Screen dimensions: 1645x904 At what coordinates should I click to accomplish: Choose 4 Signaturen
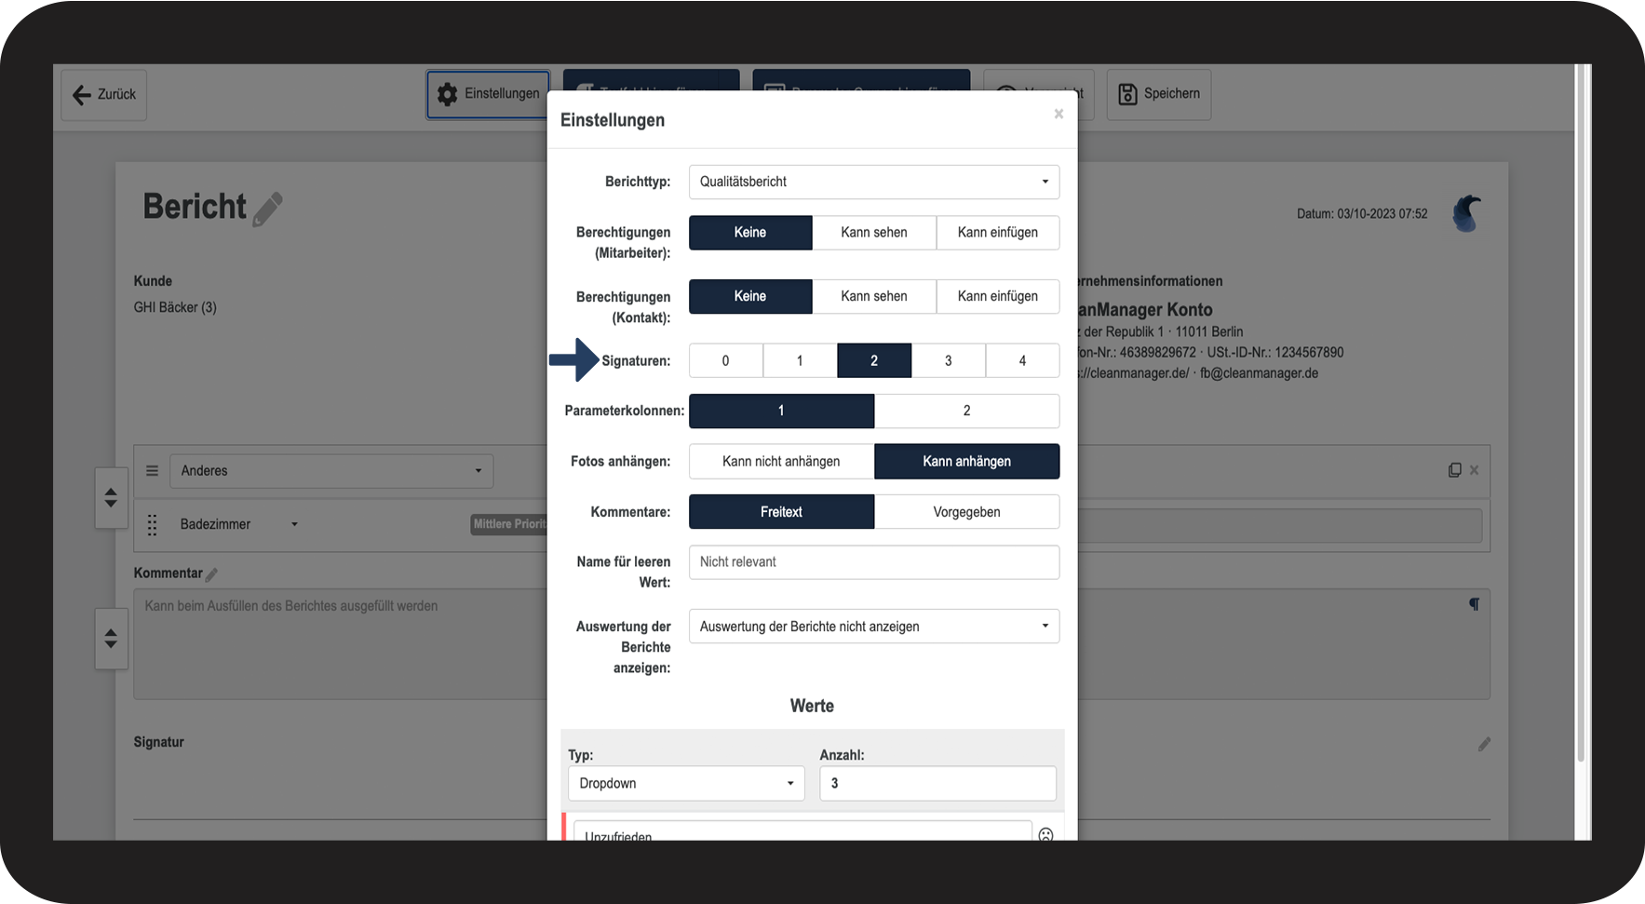1022,360
